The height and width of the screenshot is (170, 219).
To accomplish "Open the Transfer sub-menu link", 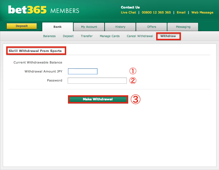I will click(87, 36).
